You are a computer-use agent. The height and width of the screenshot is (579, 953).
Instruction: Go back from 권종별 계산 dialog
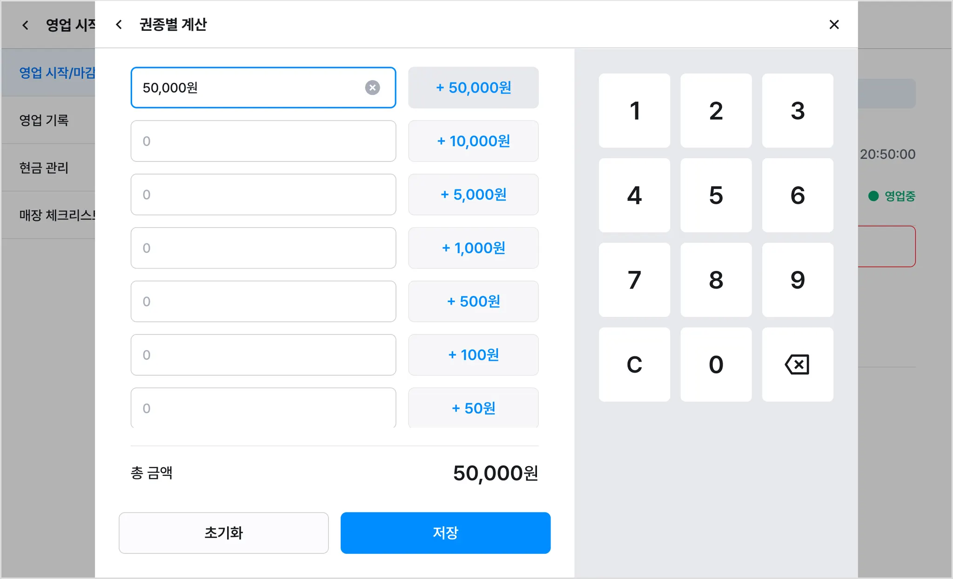pos(119,25)
